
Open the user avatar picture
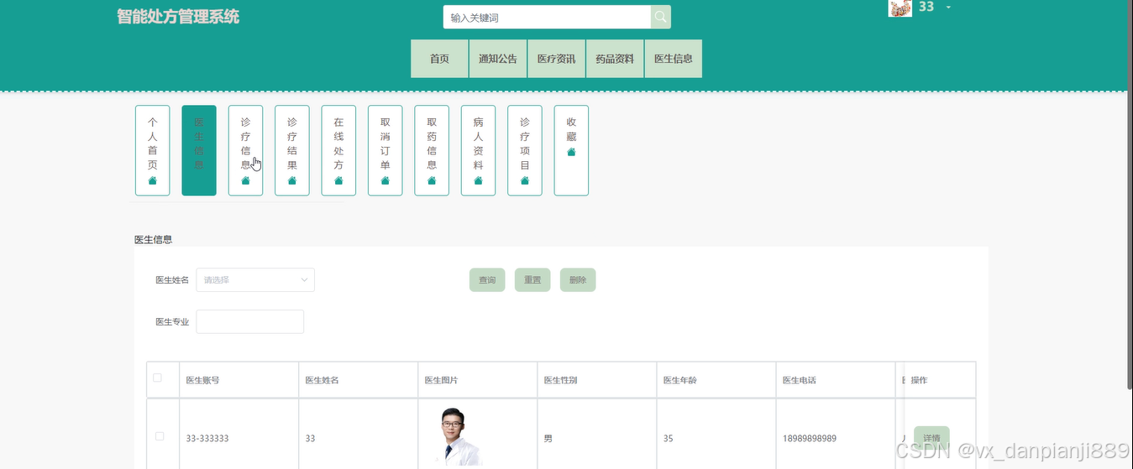900,8
